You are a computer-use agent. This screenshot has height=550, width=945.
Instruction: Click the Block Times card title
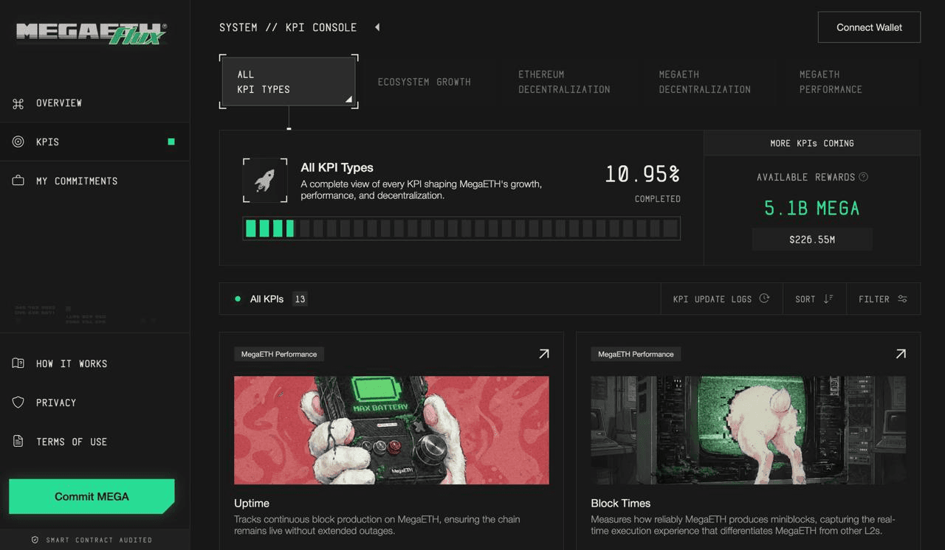coord(621,504)
